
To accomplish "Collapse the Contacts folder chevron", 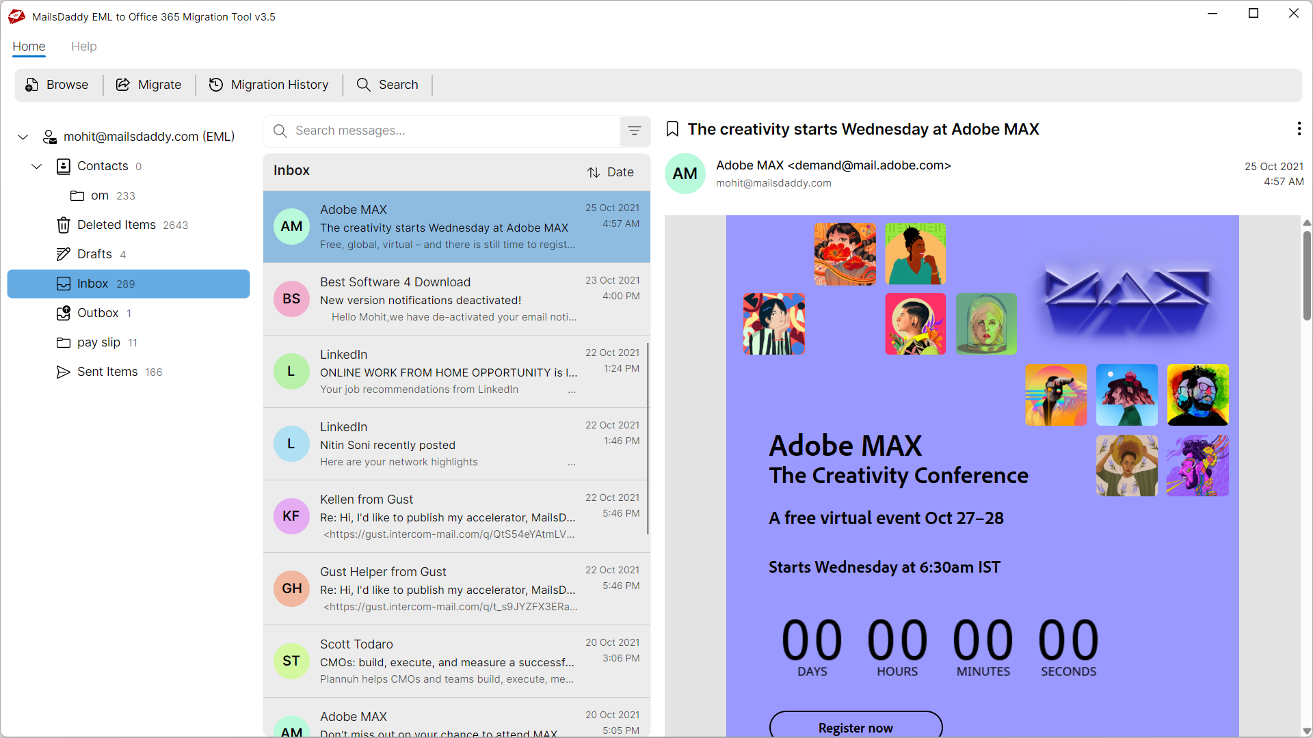I will tap(37, 166).
